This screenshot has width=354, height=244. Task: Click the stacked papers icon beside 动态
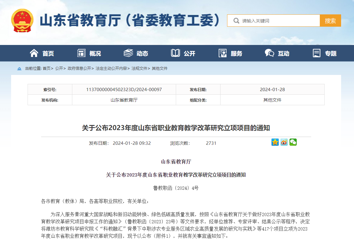point(128,53)
